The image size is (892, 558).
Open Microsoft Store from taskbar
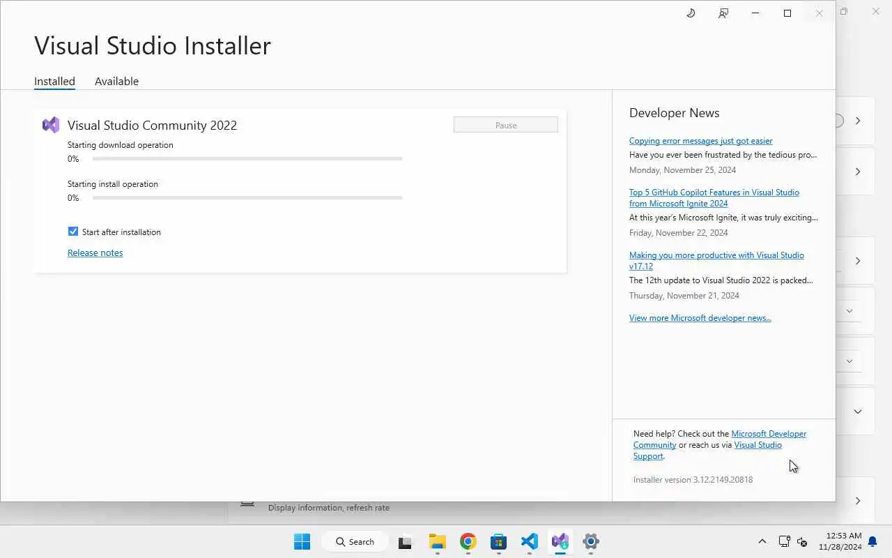pos(498,541)
